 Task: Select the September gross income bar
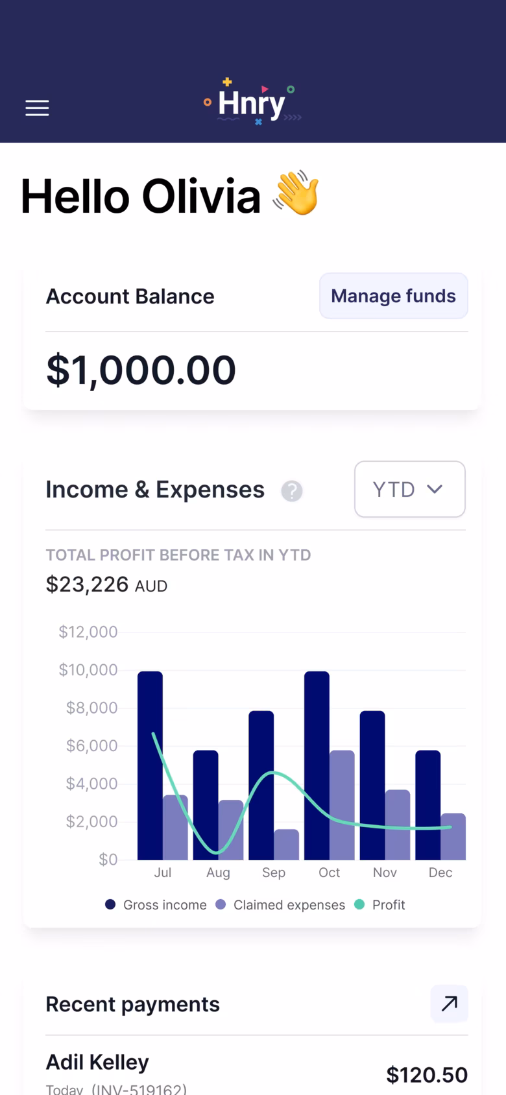click(261, 785)
